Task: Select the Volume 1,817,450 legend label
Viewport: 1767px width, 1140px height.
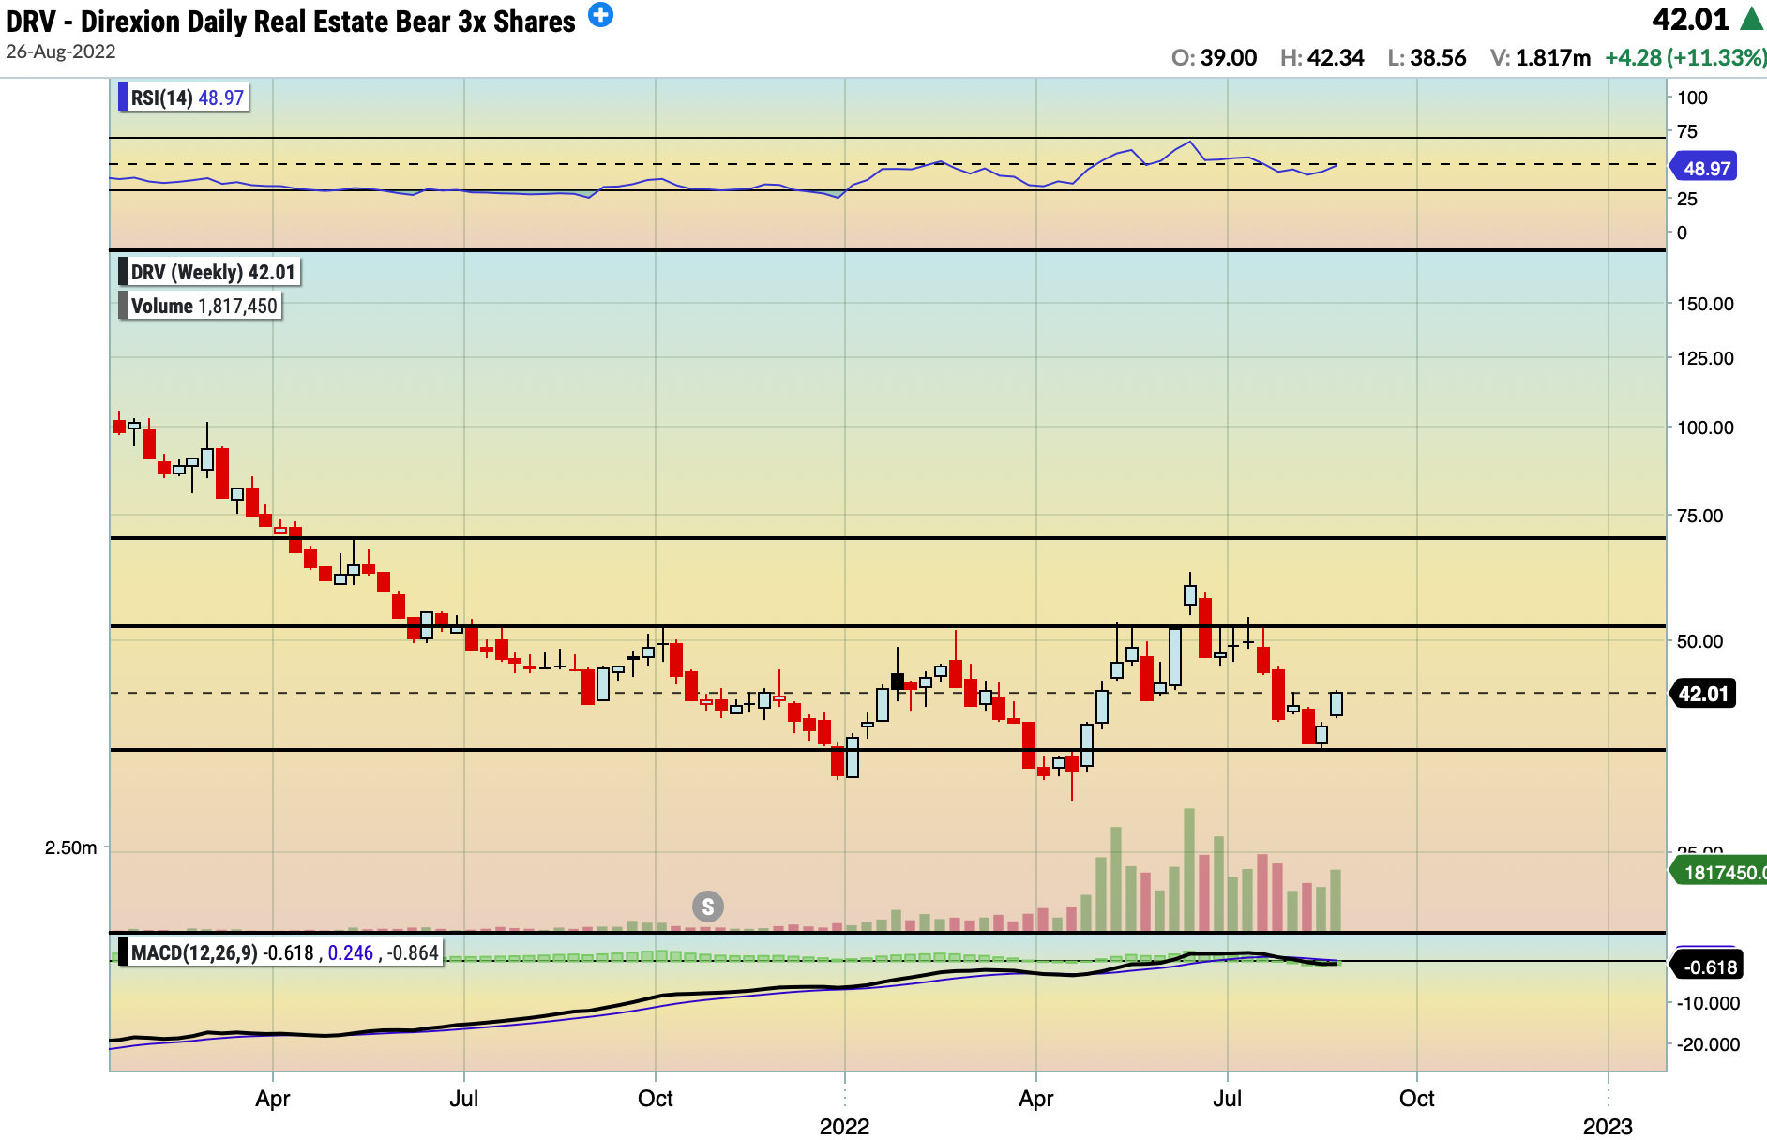Action: click(x=201, y=306)
